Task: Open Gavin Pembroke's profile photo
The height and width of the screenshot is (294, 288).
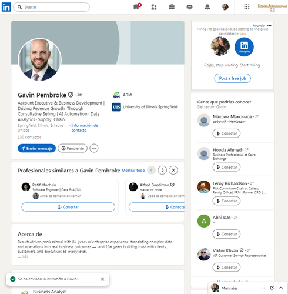Action: tap(40, 59)
